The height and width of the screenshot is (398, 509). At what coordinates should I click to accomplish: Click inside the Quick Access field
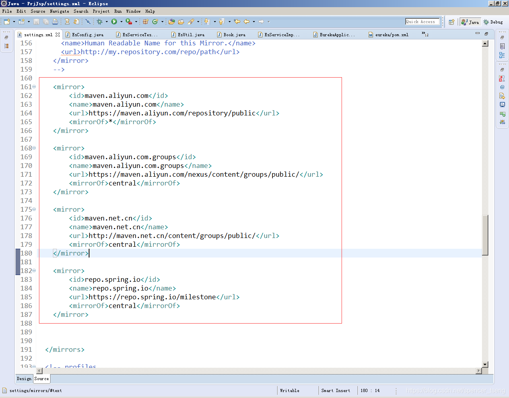tap(422, 21)
